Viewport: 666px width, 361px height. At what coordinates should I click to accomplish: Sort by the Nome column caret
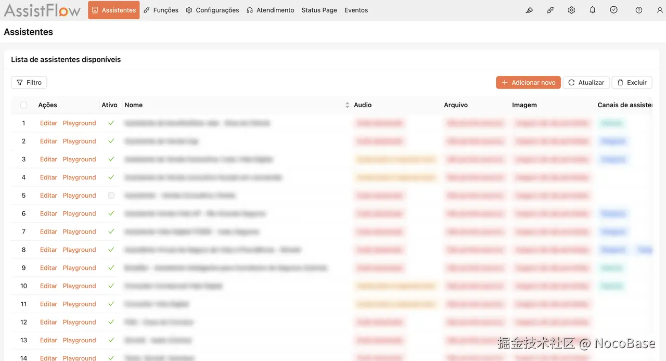click(348, 105)
